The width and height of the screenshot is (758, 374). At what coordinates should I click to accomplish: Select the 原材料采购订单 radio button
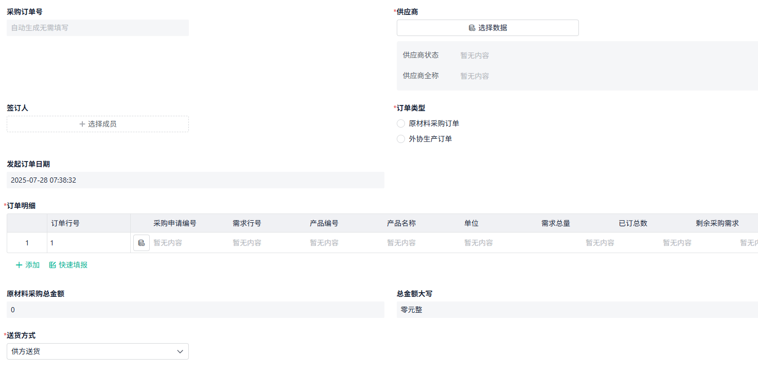coord(400,123)
